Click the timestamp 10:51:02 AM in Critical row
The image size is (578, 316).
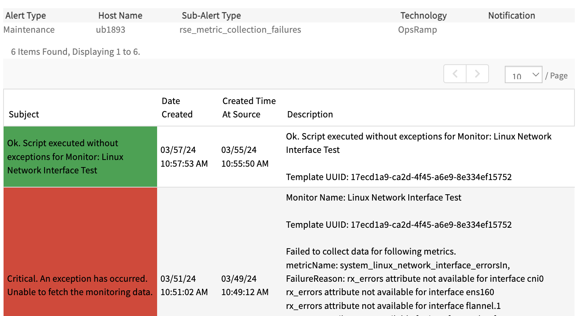184,292
